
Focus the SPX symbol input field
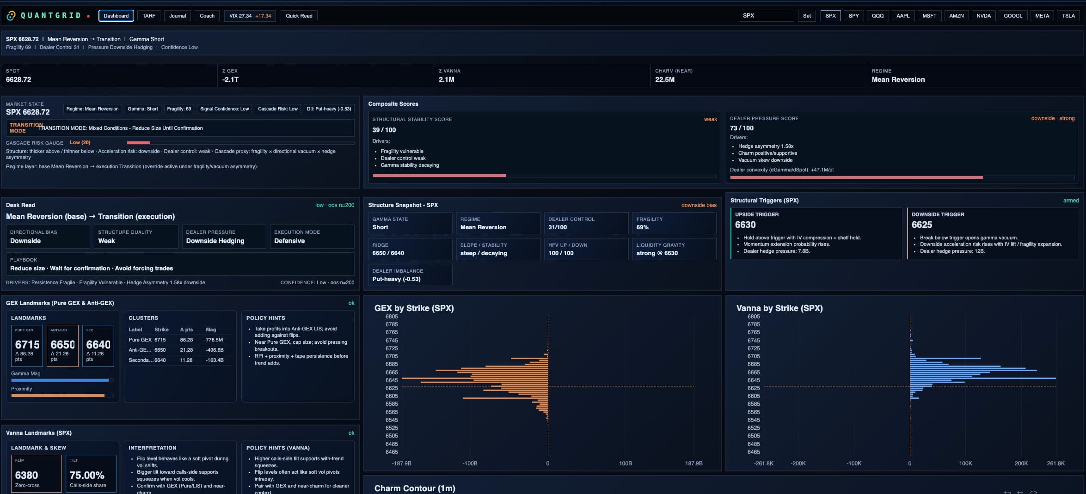click(x=766, y=16)
